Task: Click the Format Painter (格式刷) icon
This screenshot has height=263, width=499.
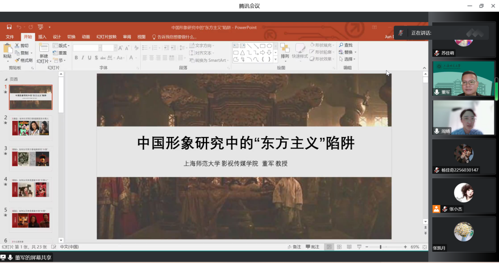Action: tap(17, 60)
